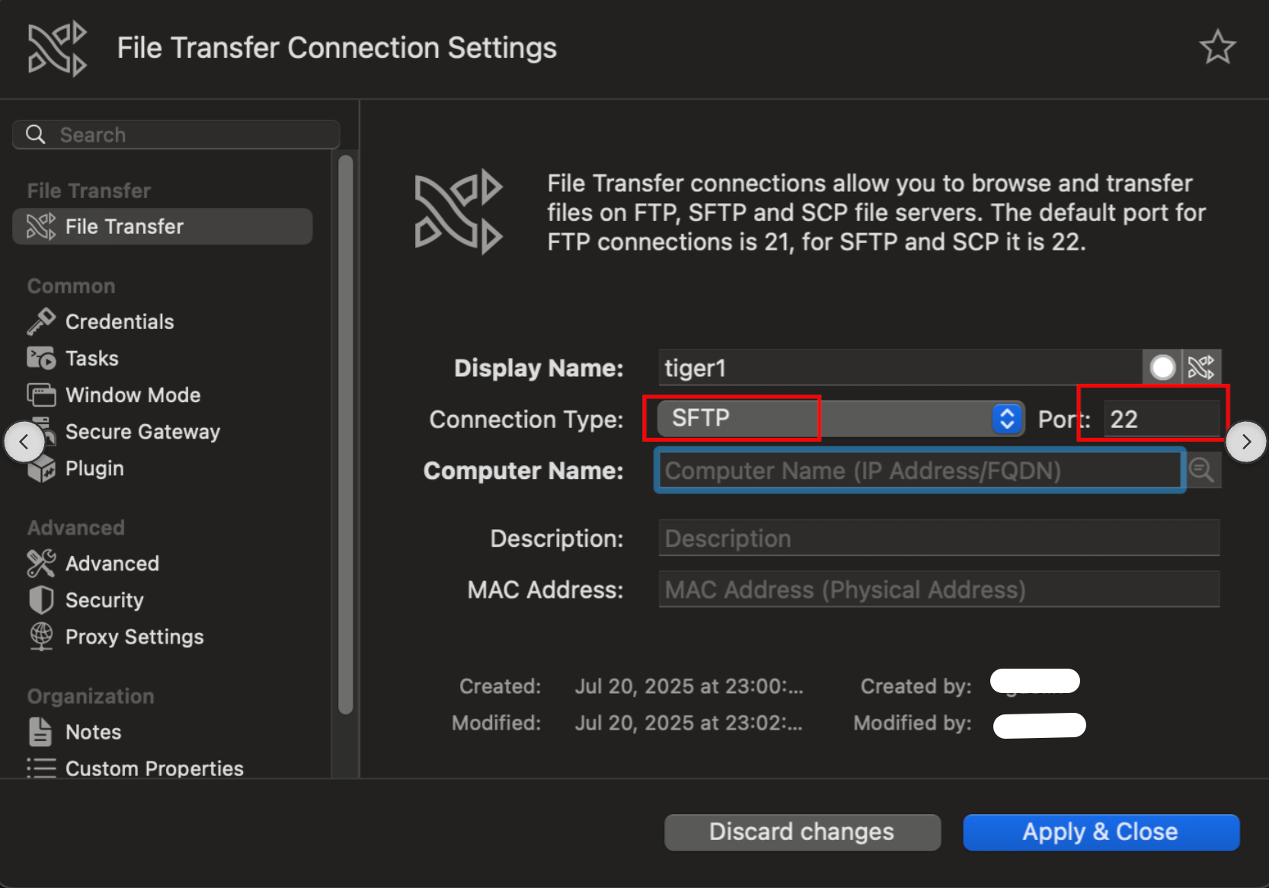Open Window Mode settings
Image resolution: width=1269 pixels, height=888 pixels.
(133, 394)
